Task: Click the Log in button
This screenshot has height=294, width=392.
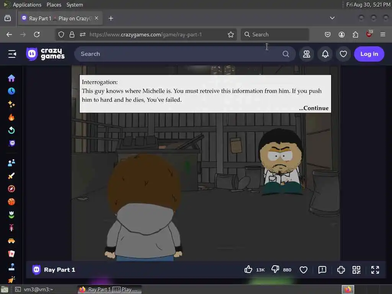Action: coord(369,54)
